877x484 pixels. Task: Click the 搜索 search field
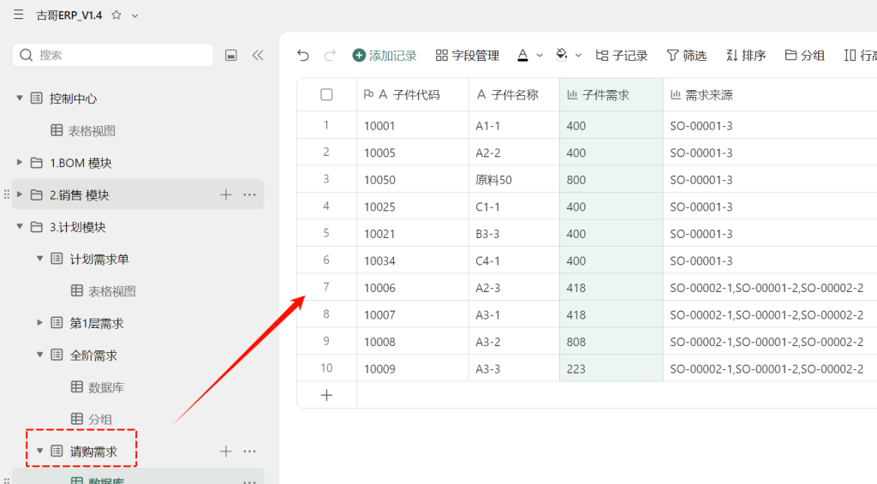click(x=113, y=55)
